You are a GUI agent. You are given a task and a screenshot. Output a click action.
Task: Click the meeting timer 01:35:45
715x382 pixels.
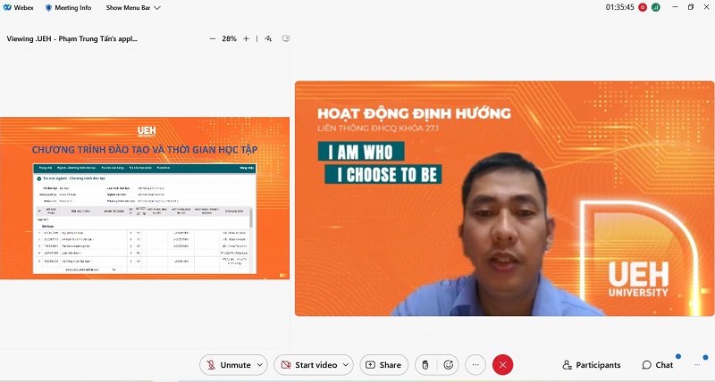(x=619, y=7)
